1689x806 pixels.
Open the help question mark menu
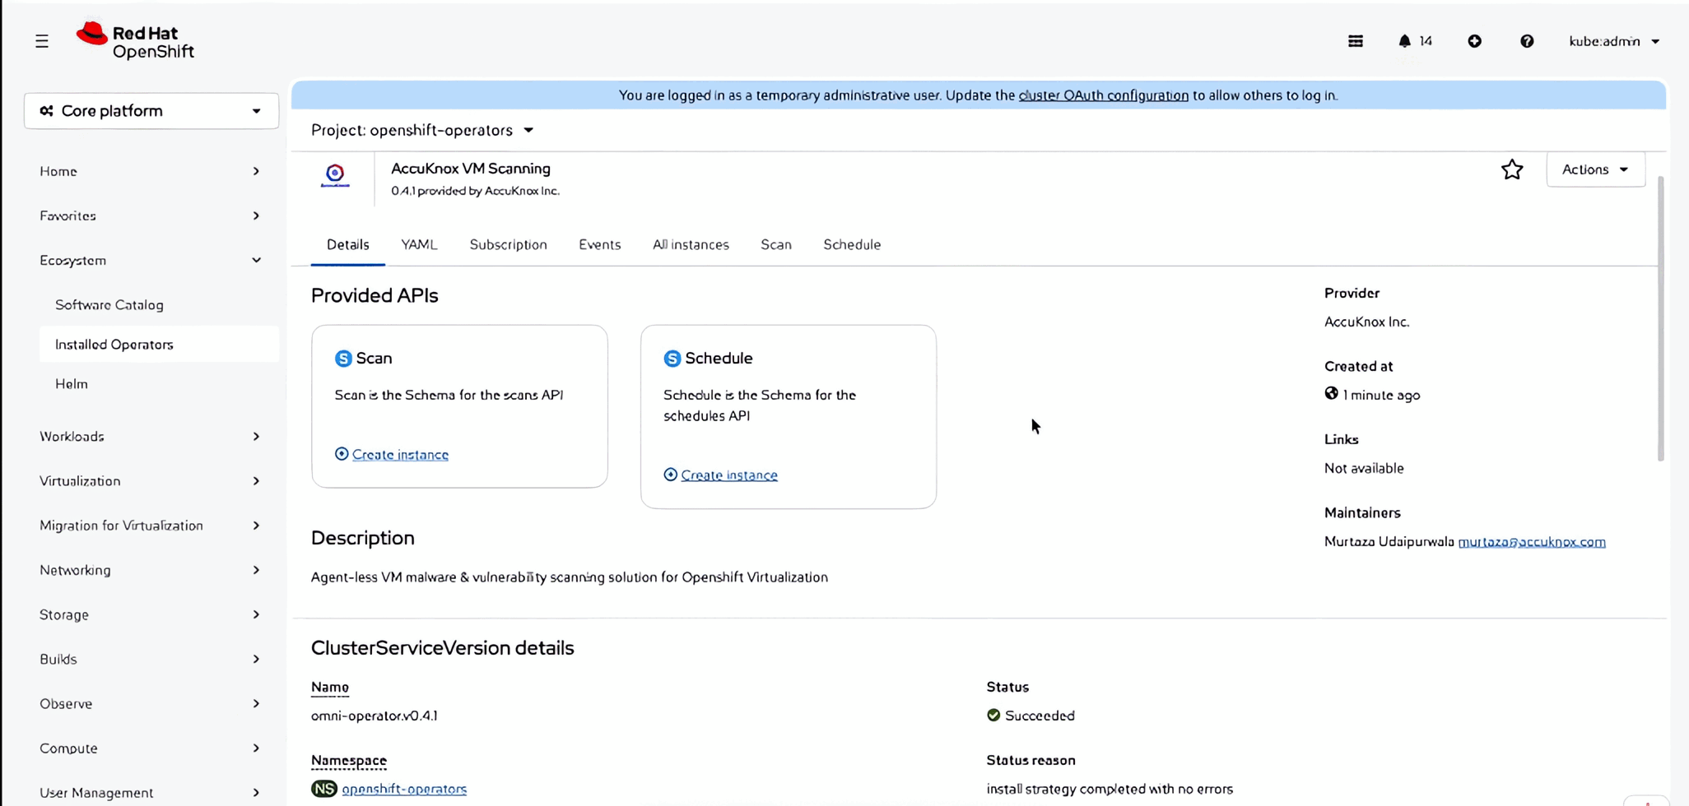click(1527, 41)
